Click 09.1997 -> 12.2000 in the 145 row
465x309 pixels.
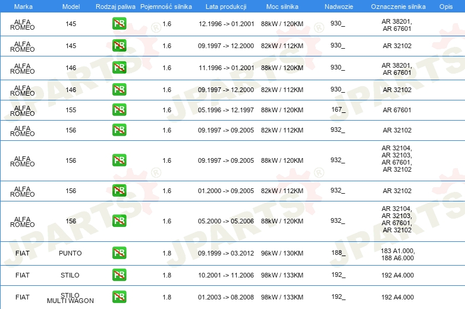(x=226, y=46)
